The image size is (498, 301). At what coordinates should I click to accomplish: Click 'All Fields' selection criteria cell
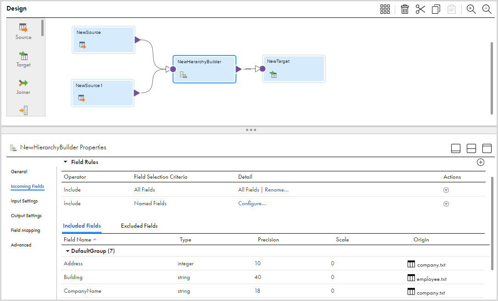point(145,190)
